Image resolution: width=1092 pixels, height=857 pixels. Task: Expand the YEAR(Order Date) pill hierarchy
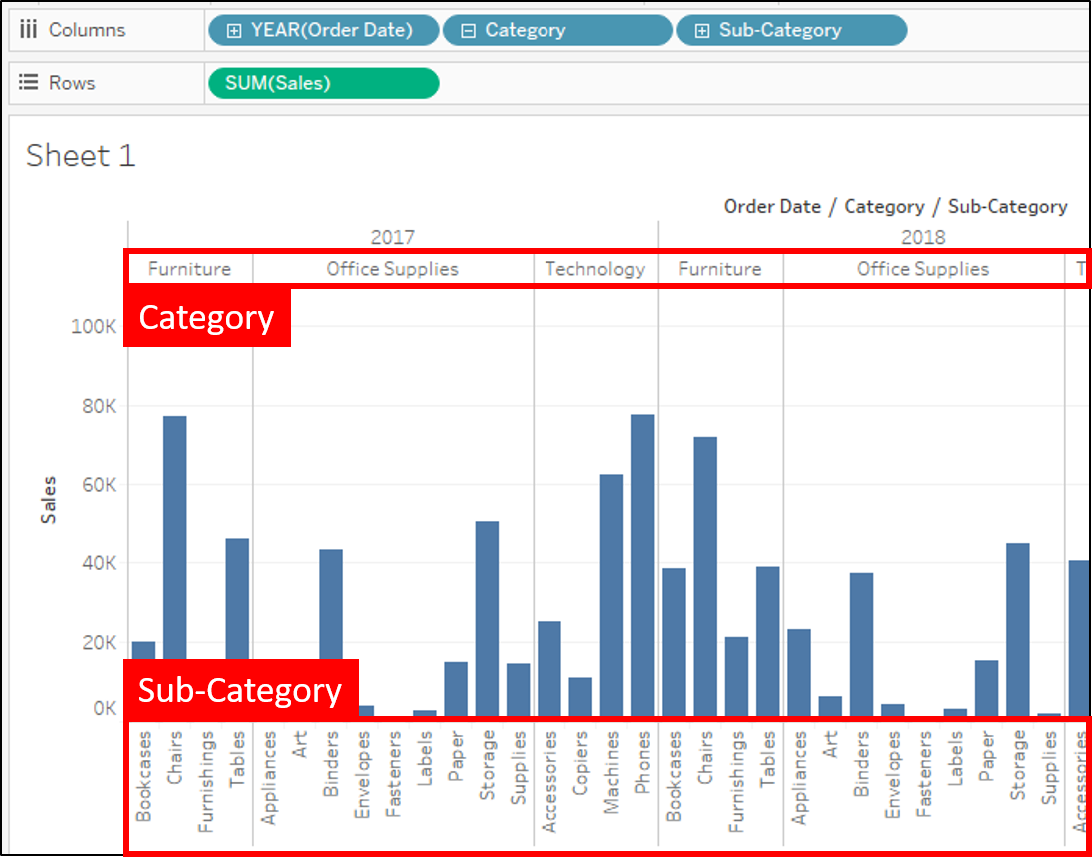click(x=234, y=31)
